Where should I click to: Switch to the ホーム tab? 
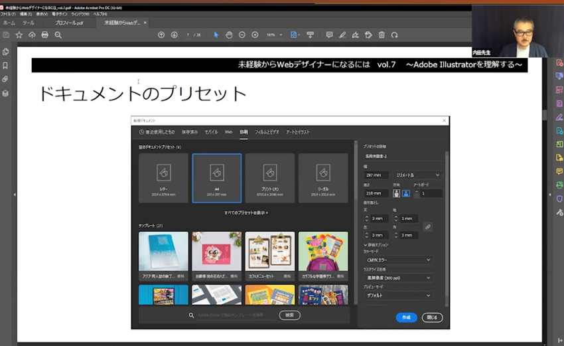click(9, 23)
